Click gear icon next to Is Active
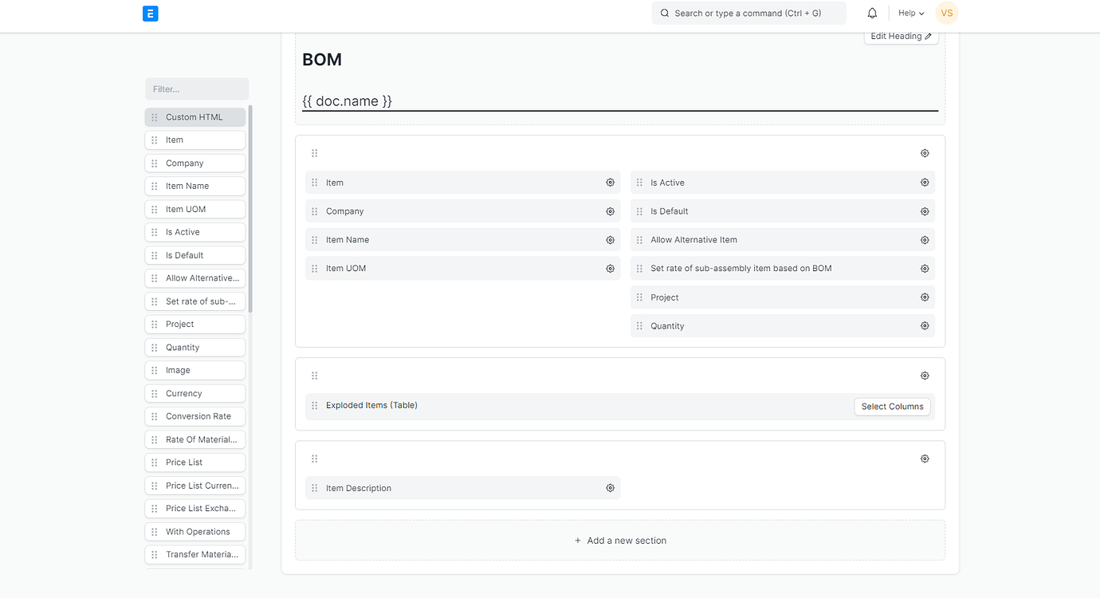Viewport: 1100px width, 598px height. pyautogui.click(x=925, y=183)
